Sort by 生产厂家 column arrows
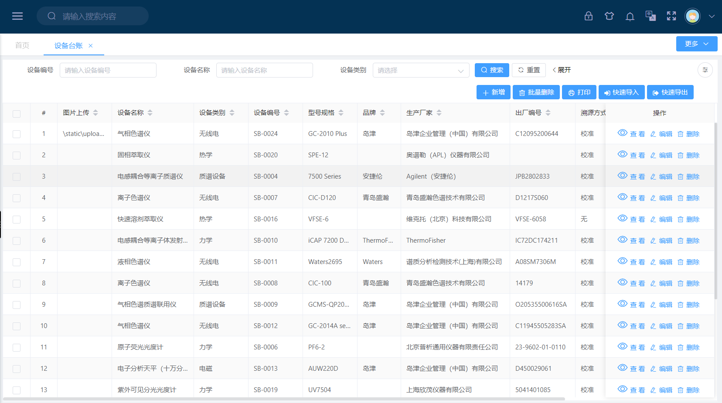The width and height of the screenshot is (722, 403). (439, 113)
